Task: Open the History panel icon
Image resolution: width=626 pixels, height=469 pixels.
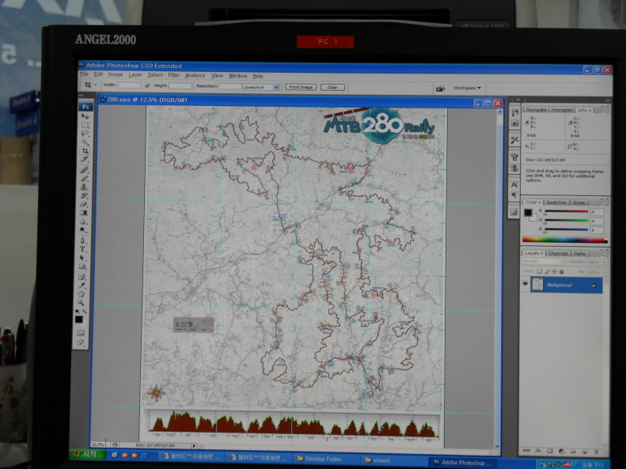Action: (514, 113)
